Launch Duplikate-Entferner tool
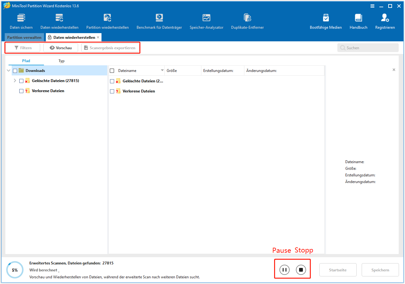This screenshot has width=405, height=284. (x=247, y=21)
